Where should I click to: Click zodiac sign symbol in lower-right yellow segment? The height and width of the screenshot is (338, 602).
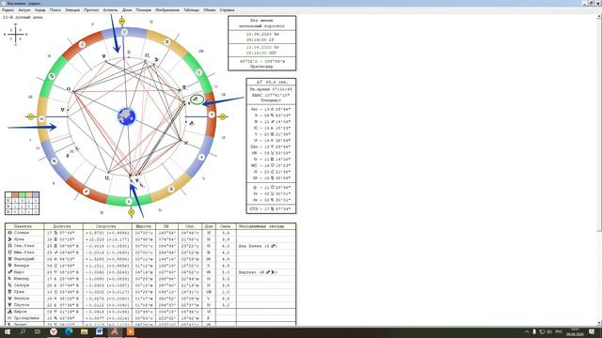[x=171, y=189]
